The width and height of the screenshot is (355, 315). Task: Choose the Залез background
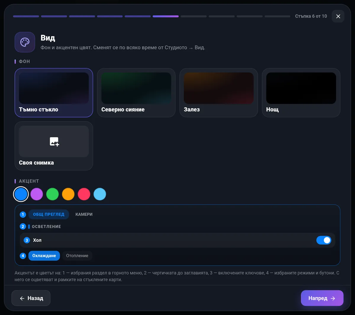click(x=219, y=93)
